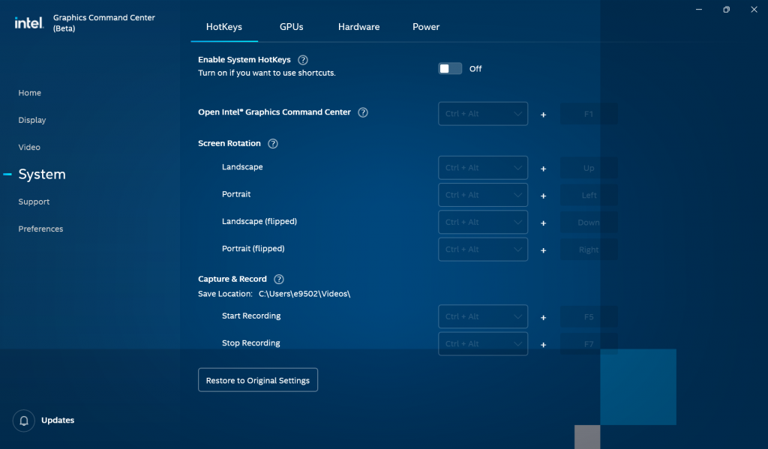
Task: Click the Updates label
Action: [58, 420]
